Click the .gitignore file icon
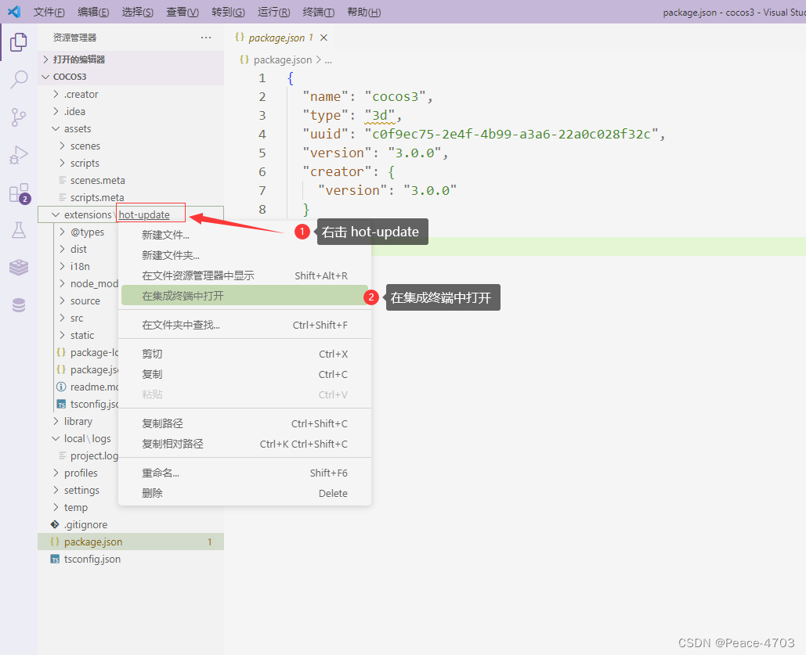This screenshot has height=655, width=806. [55, 524]
